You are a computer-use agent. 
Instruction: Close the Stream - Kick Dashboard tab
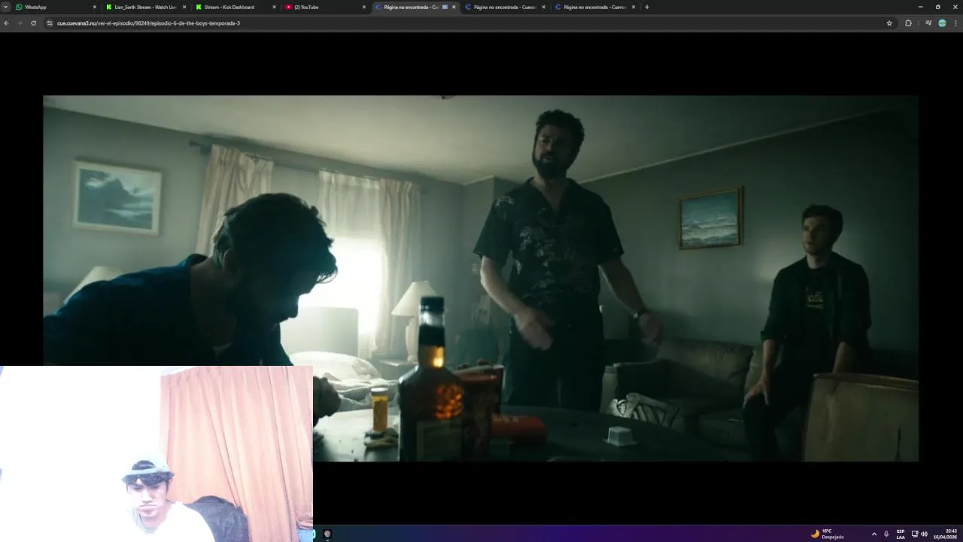point(274,7)
